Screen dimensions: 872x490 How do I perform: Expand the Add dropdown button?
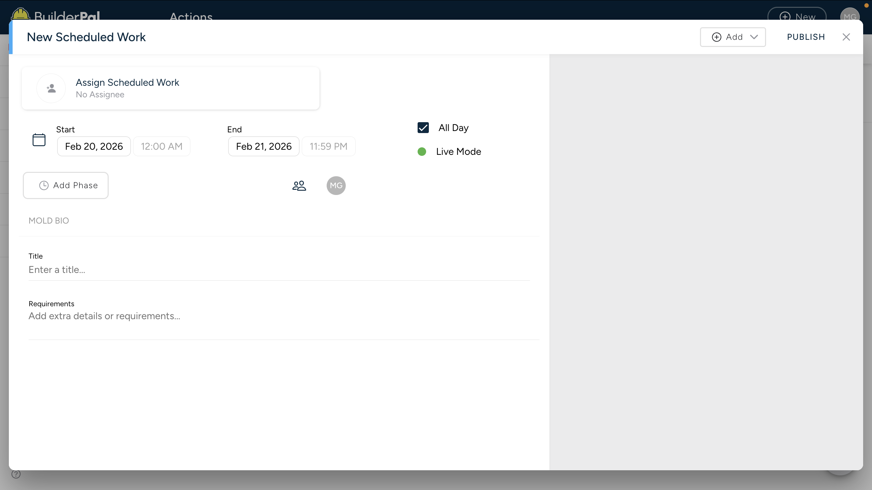click(x=733, y=37)
